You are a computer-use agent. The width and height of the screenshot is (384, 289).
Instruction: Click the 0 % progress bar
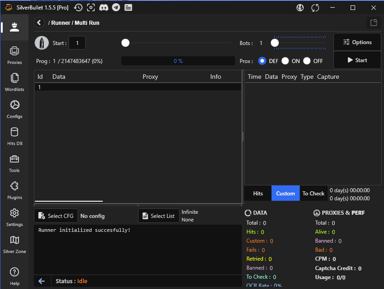point(178,61)
